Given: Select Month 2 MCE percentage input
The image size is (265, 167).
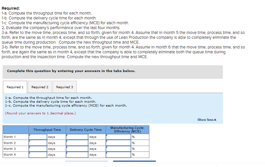Looking at the screenshot, I should pos(119,143).
